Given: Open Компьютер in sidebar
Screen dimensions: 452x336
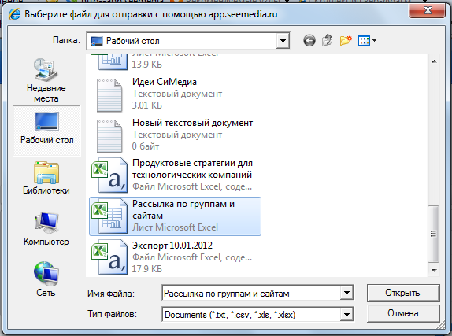Looking at the screenshot, I should [46, 229].
